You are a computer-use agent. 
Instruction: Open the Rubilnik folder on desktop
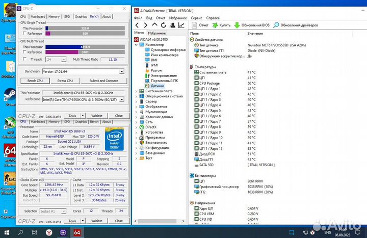(x=9, y=69)
